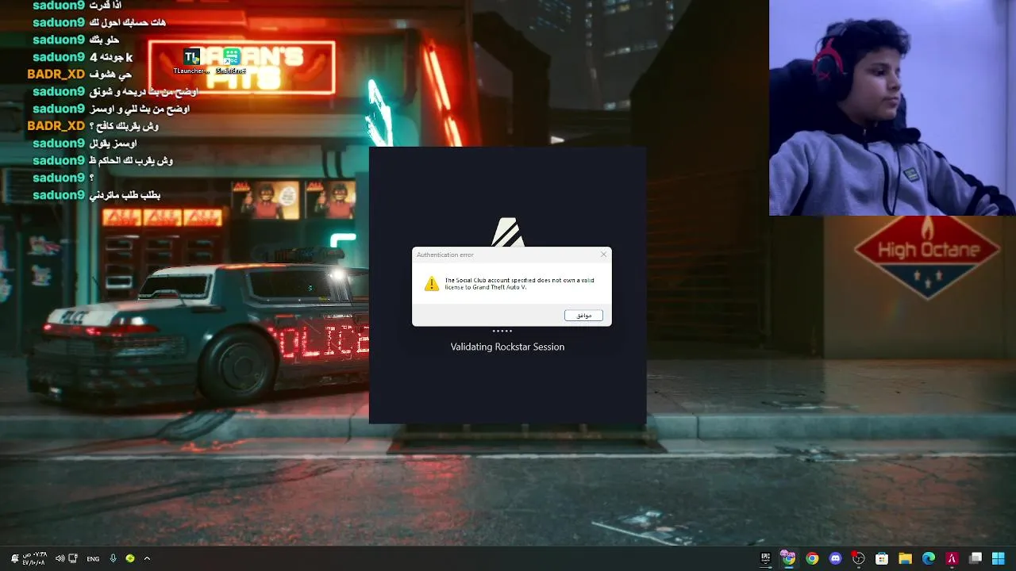Click the microphone tray icon

[x=114, y=558]
